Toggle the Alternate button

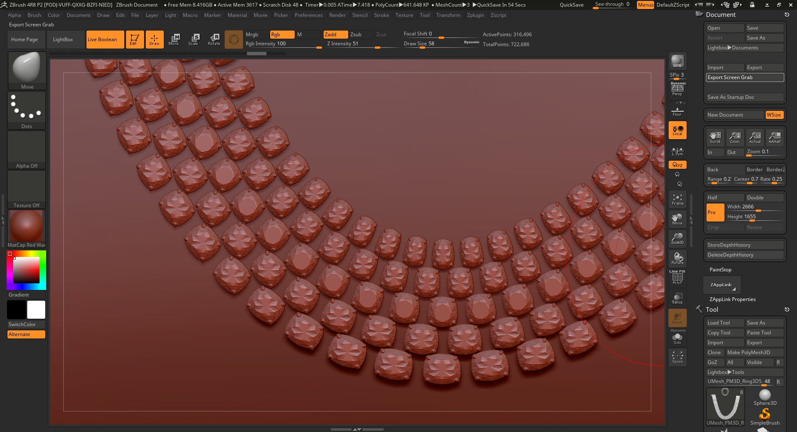[26, 334]
